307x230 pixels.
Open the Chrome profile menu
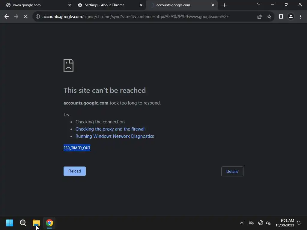(291, 17)
